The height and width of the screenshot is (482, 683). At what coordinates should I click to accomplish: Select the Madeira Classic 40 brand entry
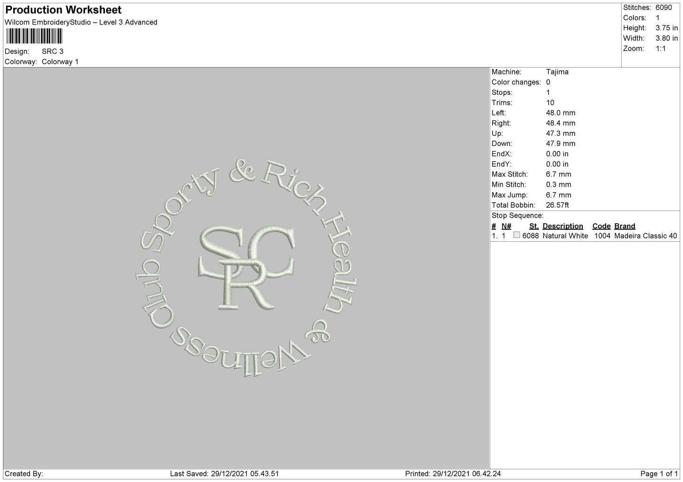tap(645, 236)
